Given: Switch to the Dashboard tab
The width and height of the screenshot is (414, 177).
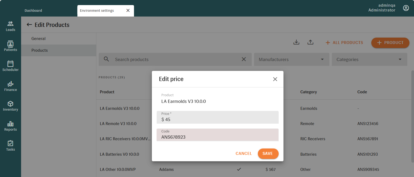Looking at the screenshot, I should tap(33, 11).
